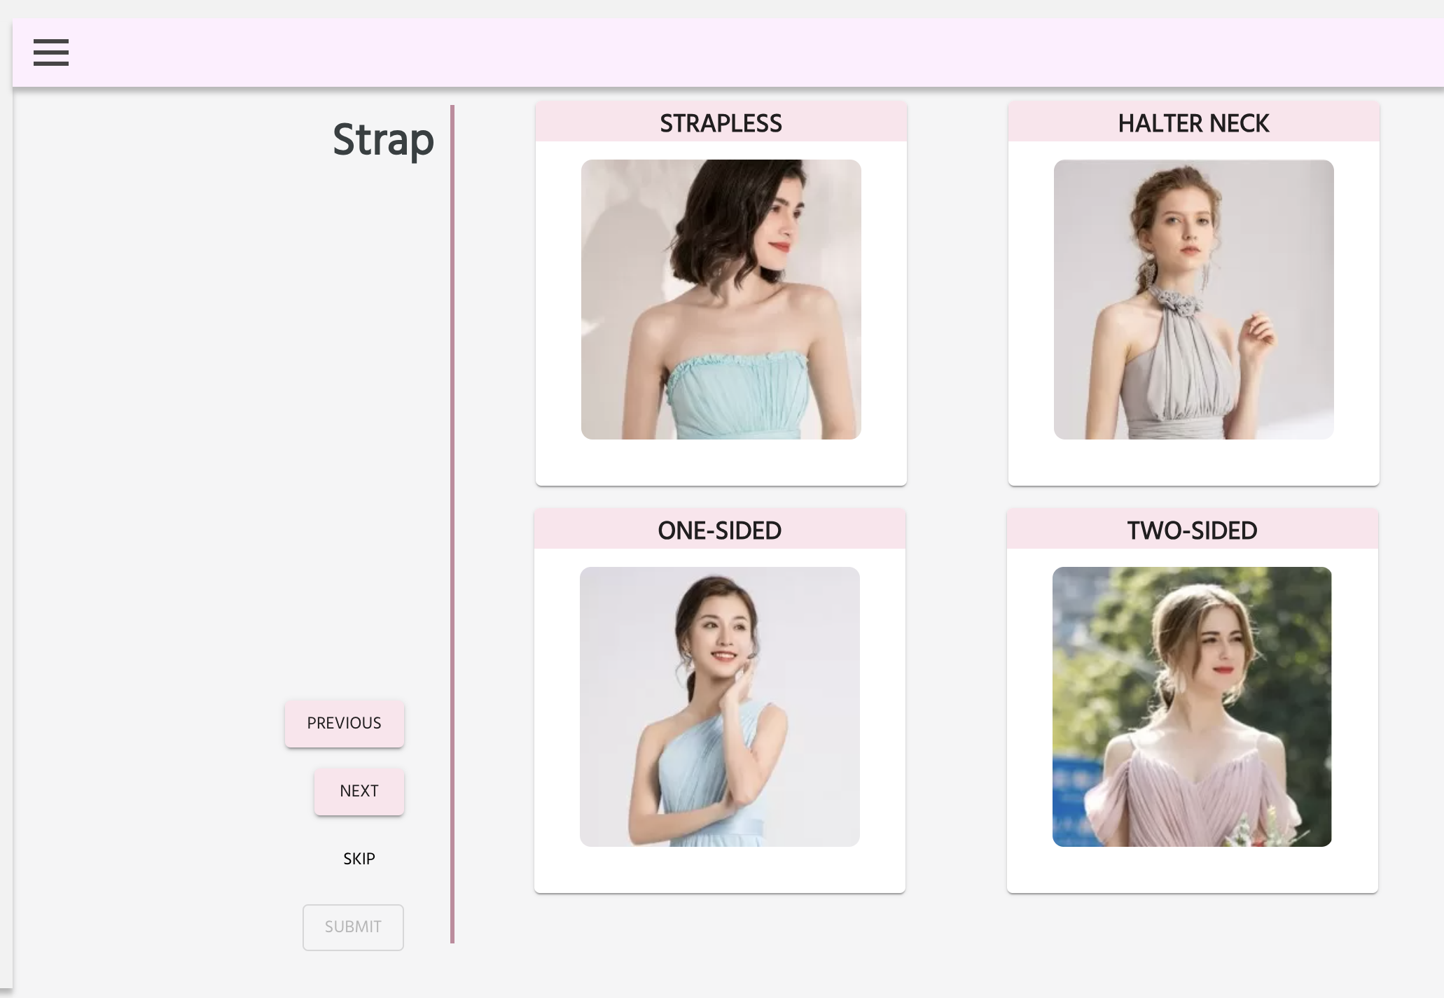The width and height of the screenshot is (1444, 998).
Task: Click the TWO-SIDED card title
Action: [x=1192, y=530]
